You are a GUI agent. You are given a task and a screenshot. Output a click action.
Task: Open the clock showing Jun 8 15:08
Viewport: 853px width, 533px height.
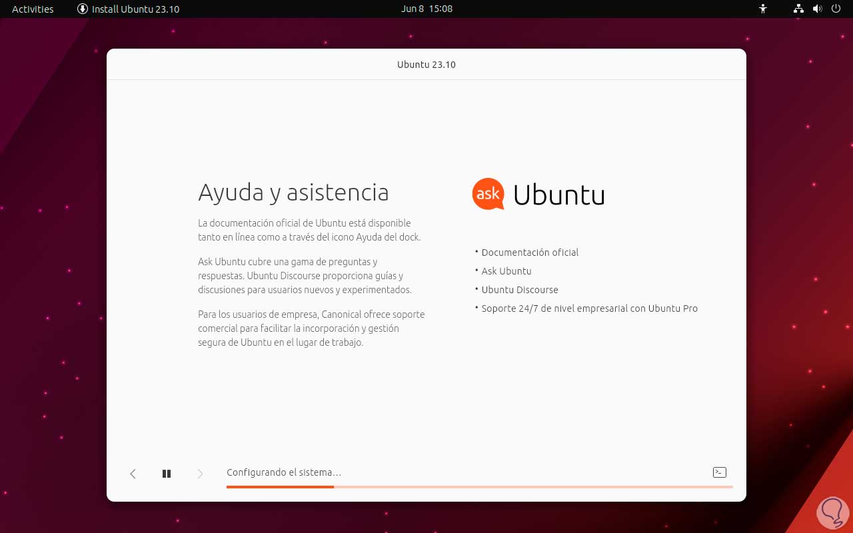[x=427, y=9]
